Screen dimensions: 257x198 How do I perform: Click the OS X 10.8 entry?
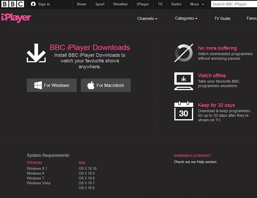(87, 178)
